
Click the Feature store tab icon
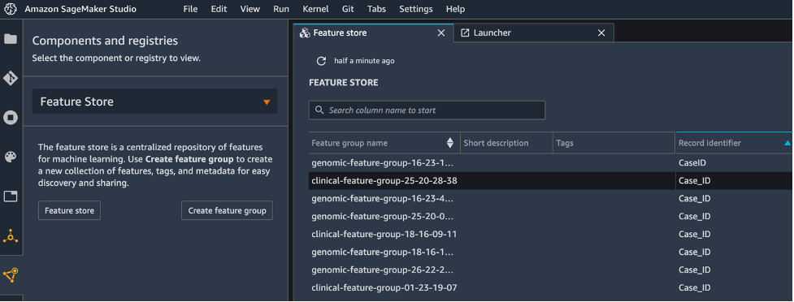point(304,33)
